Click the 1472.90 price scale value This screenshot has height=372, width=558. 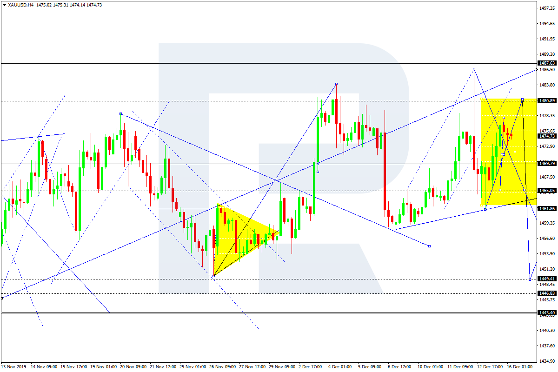547,146
